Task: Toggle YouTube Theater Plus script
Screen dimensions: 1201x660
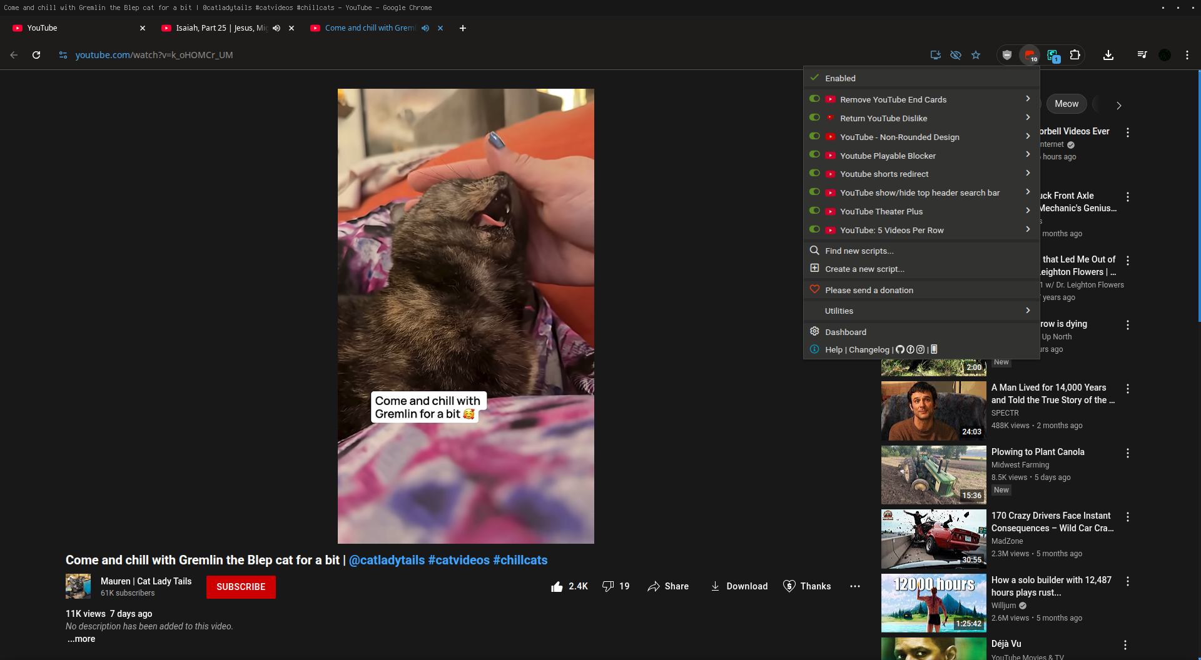Action: click(814, 211)
